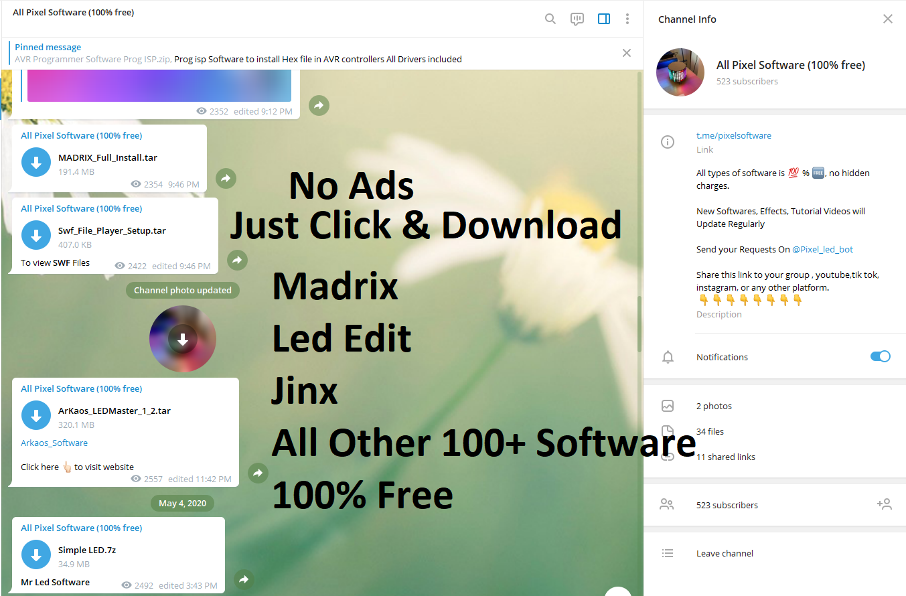Open the search in channel icon
This screenshot has width=906, height=596.
click(x=550, y=19)
